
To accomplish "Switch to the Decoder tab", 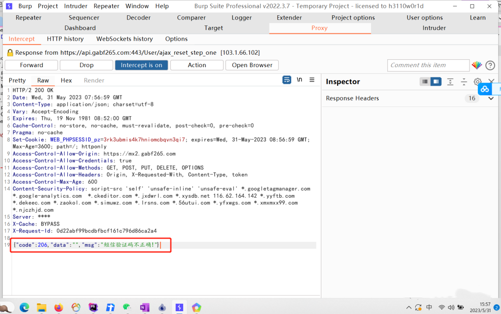I will point(138,18).
